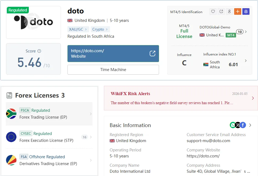Click the user profile icon in header

(x=229, y=11)
